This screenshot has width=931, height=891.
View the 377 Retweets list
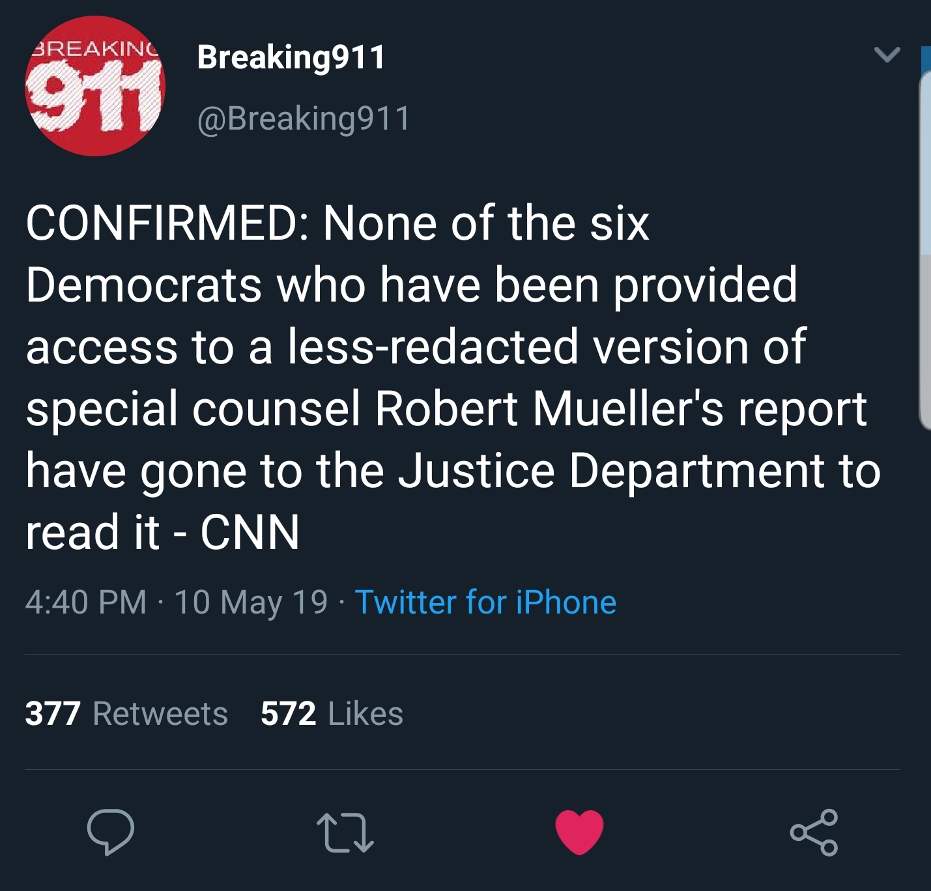126,713
